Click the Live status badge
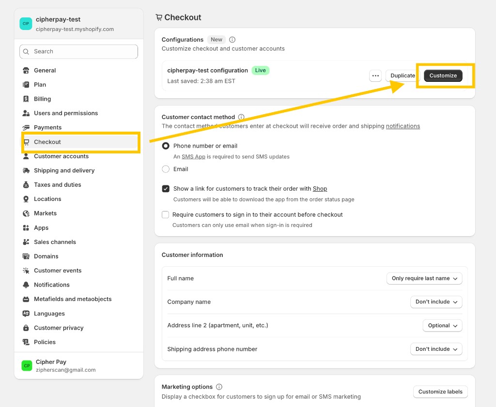The height and width of the screenshot is (407, 496). 260,70
